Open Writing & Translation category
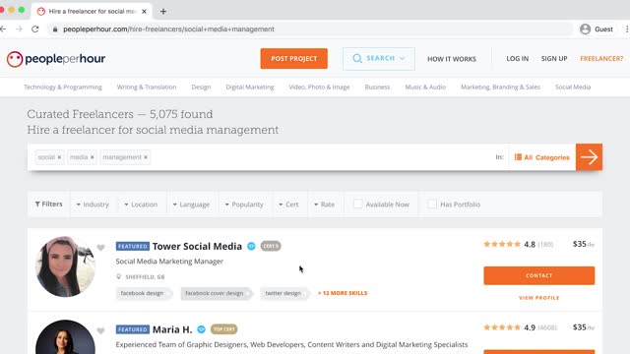This screenshot has height=354, width=630. [147, 88]
